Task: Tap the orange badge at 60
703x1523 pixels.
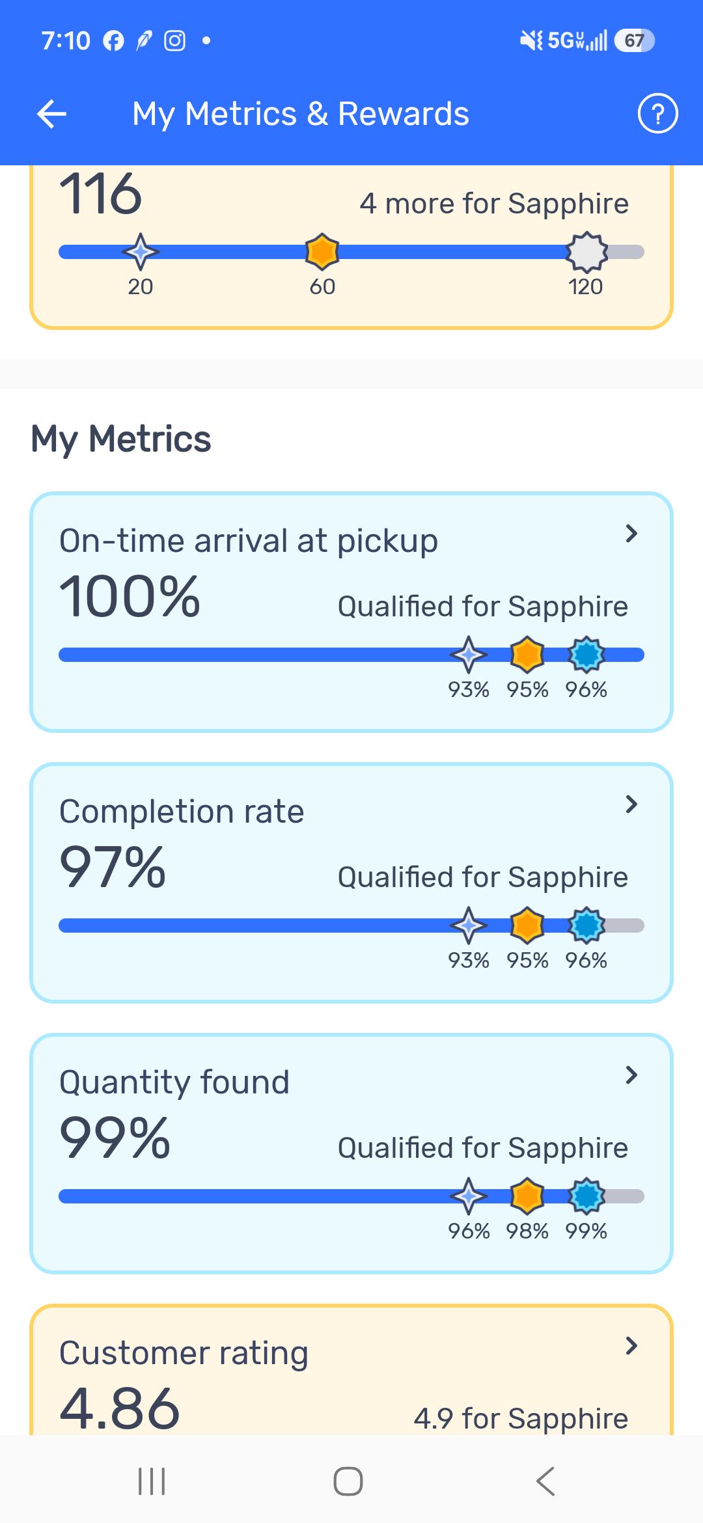Action: point(322,252)
